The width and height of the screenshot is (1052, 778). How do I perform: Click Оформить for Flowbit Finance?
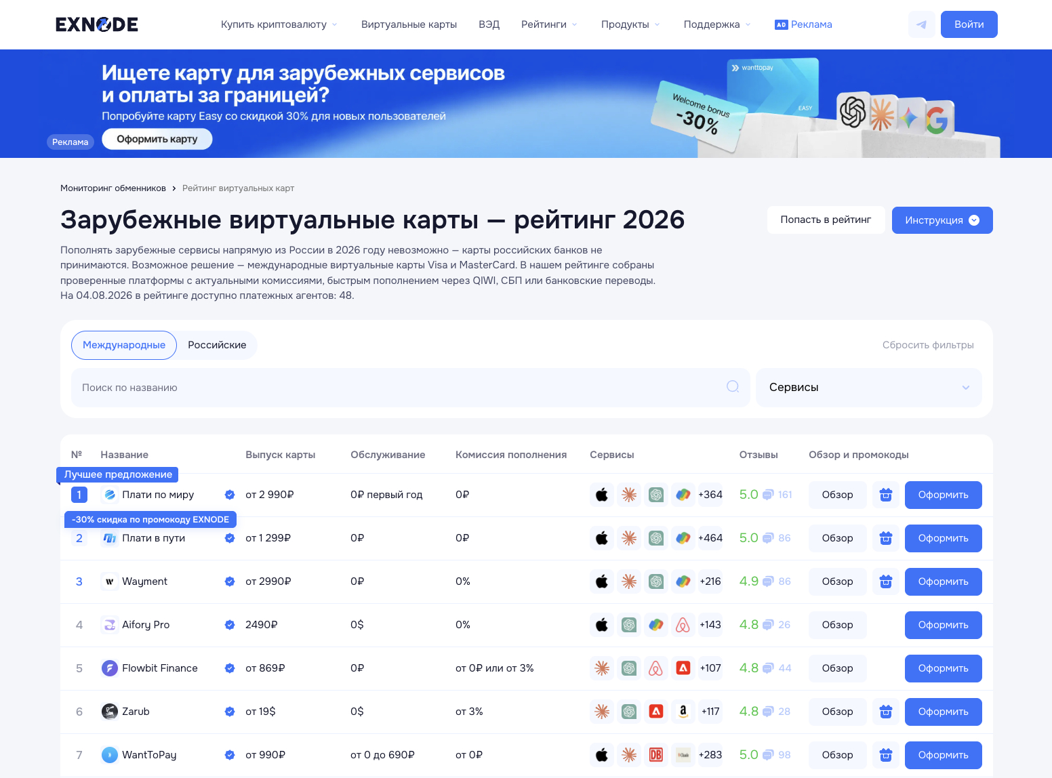click(944, 668)
